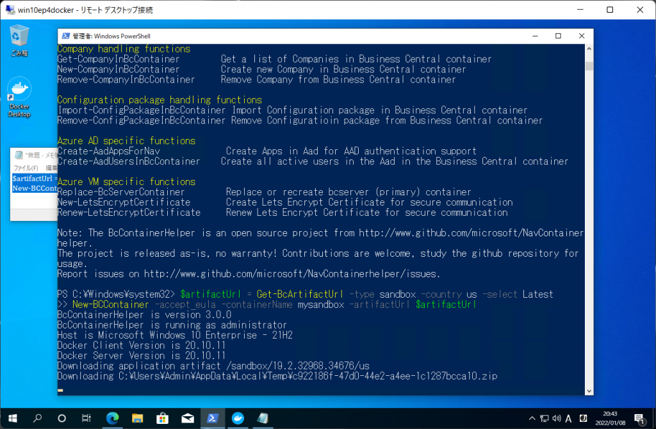The height and width of the screenshot is (429, 656).
Task: Click 'Replace-BcServerContainer' in the output
Action: coord(121,192)
